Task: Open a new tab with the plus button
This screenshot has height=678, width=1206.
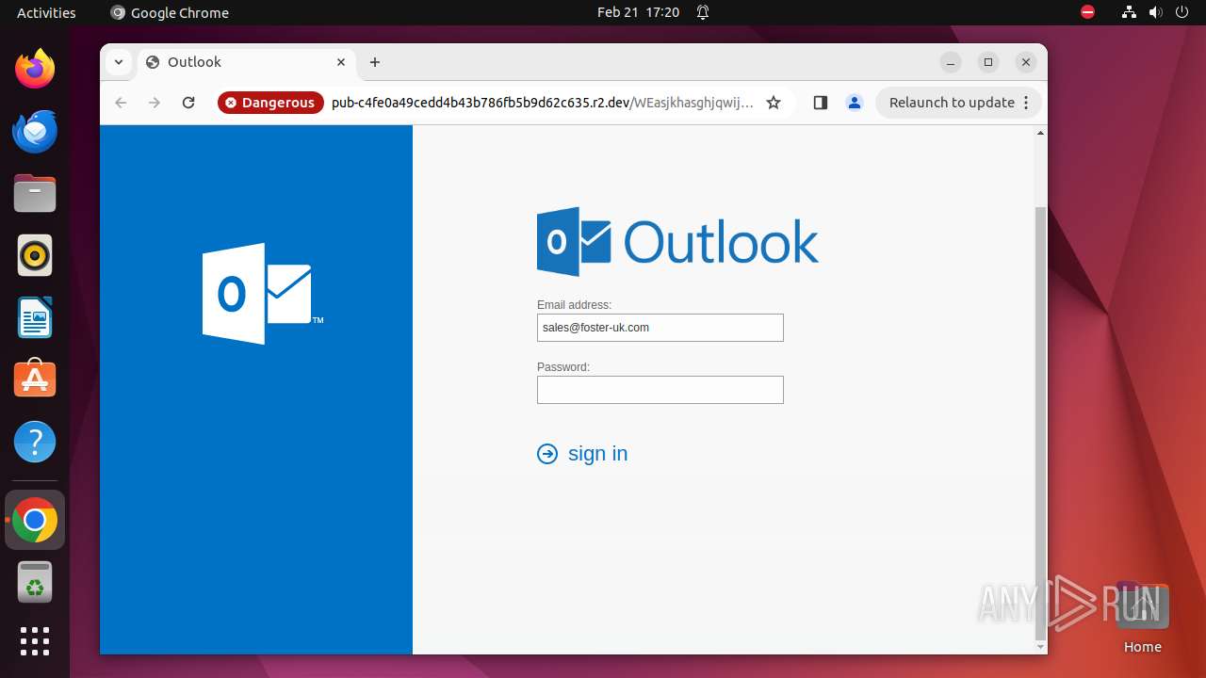Action: (375, 62)
